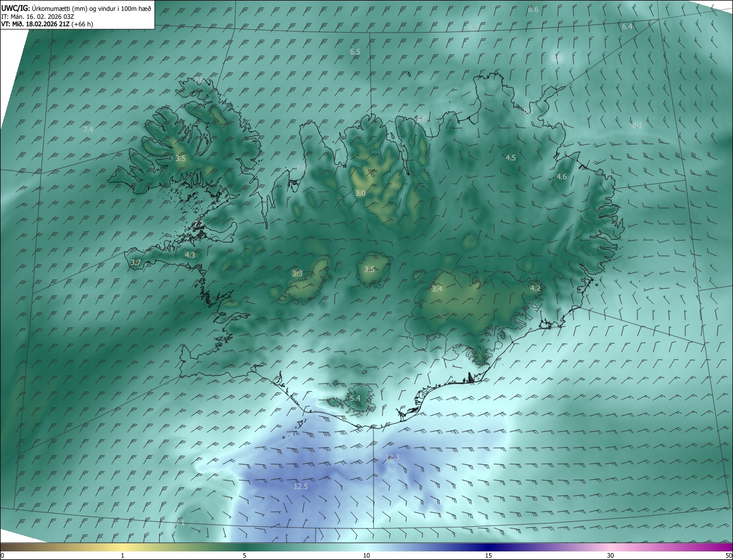Select the 3.3 value on the map
The image size is (733, 560).
pyautogui.click(x=297, y=274)
